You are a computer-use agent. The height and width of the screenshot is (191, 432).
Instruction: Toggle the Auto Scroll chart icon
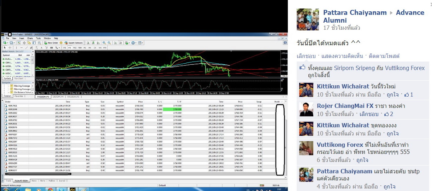point(115,43)
